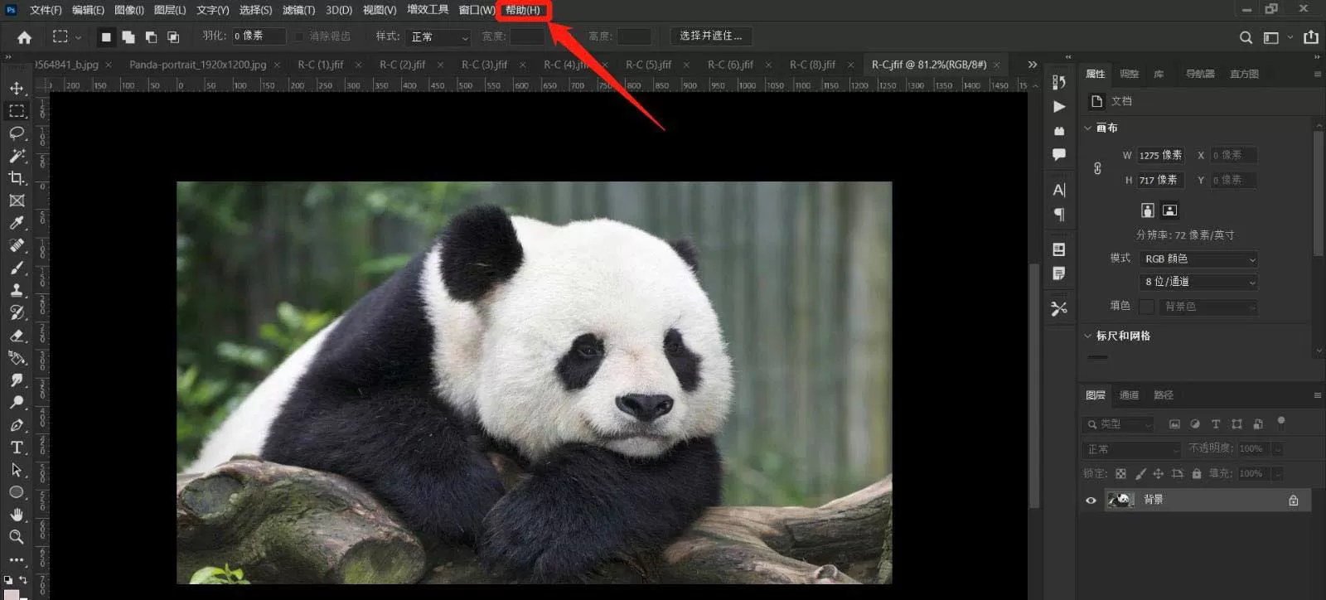Select the Lasso tool
Screen dimensions: 1326x600
pos(17,133)
